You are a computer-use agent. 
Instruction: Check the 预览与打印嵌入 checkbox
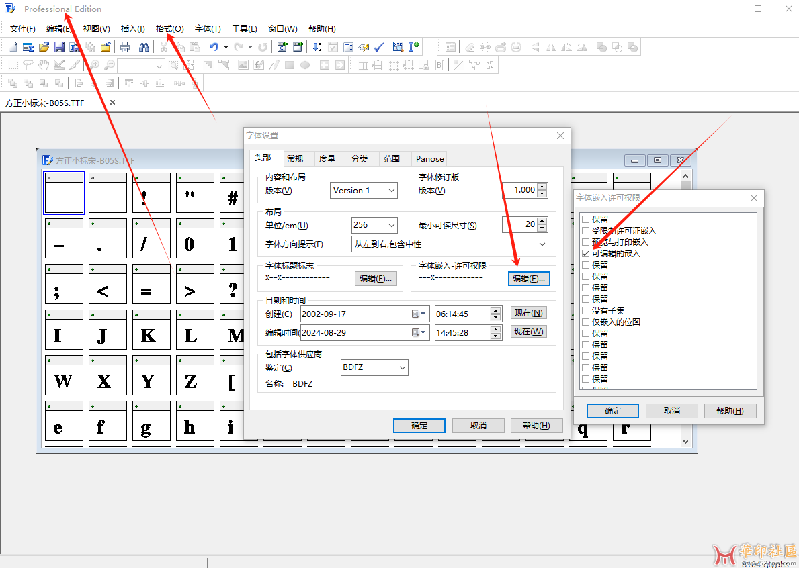tap(585, 242)
